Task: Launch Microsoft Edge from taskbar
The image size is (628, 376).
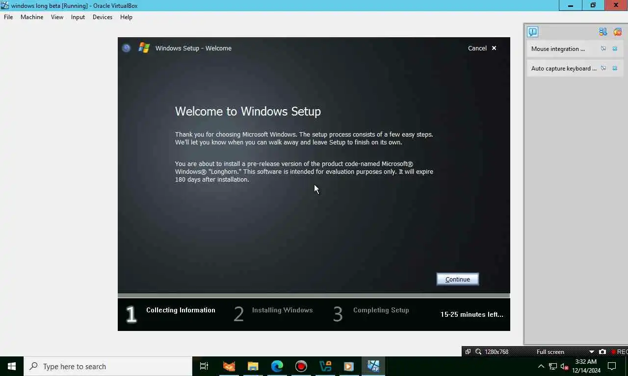Action: pos(277,366)
